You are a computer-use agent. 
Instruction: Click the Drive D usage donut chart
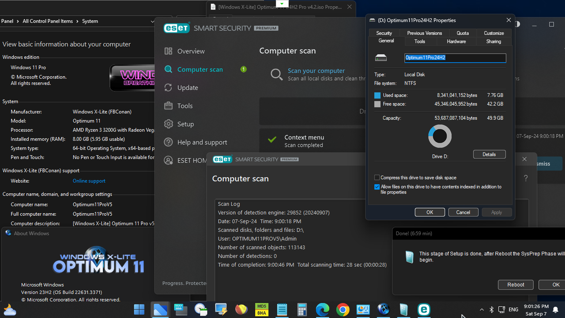pyautogui.click(x=440, y=136)
